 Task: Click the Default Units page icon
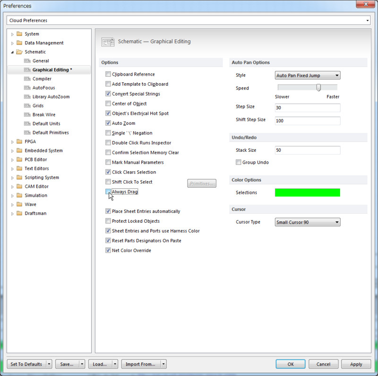[27, 123]
